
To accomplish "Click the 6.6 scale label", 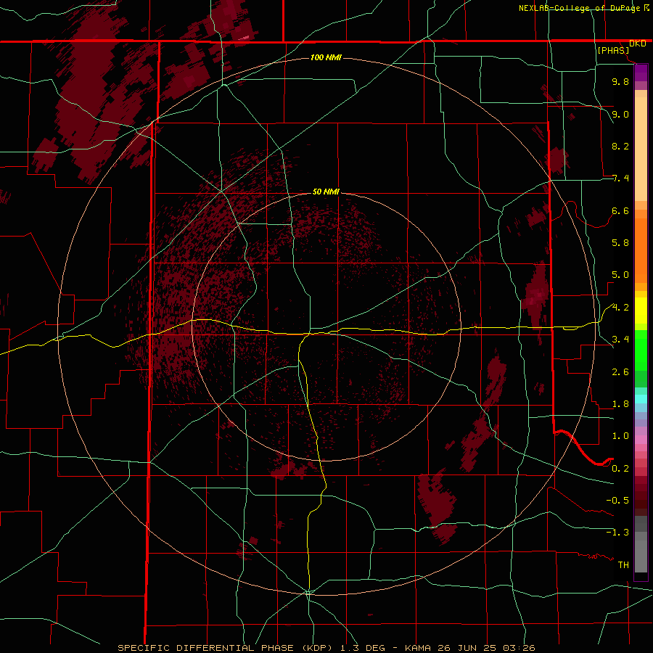I will [620, 210].
